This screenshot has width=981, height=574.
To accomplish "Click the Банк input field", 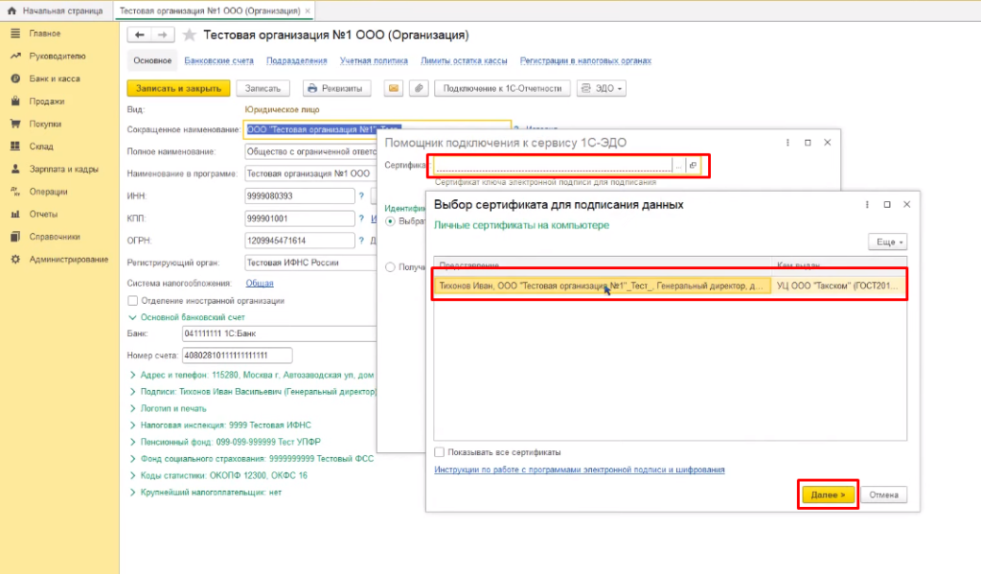I will (x=279, y=333).
